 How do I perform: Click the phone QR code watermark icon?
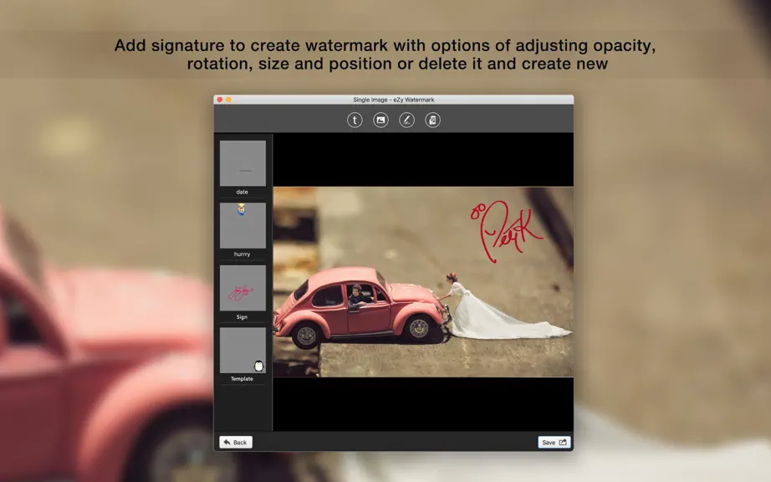pyautogui.click(x=432, y=120)
